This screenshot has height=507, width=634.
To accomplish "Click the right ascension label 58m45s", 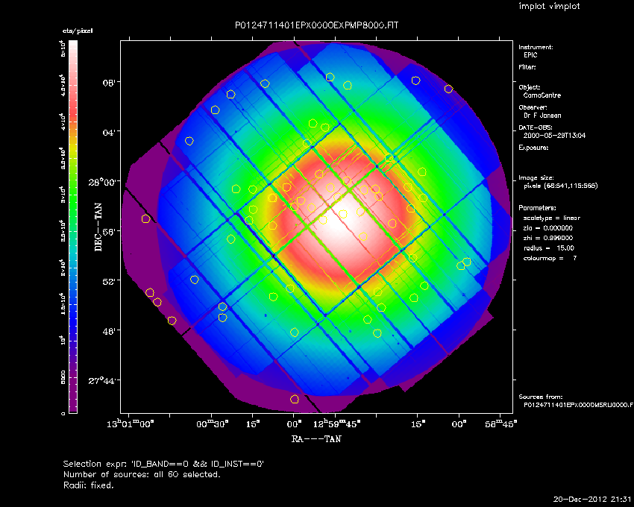I will (501, 423).
